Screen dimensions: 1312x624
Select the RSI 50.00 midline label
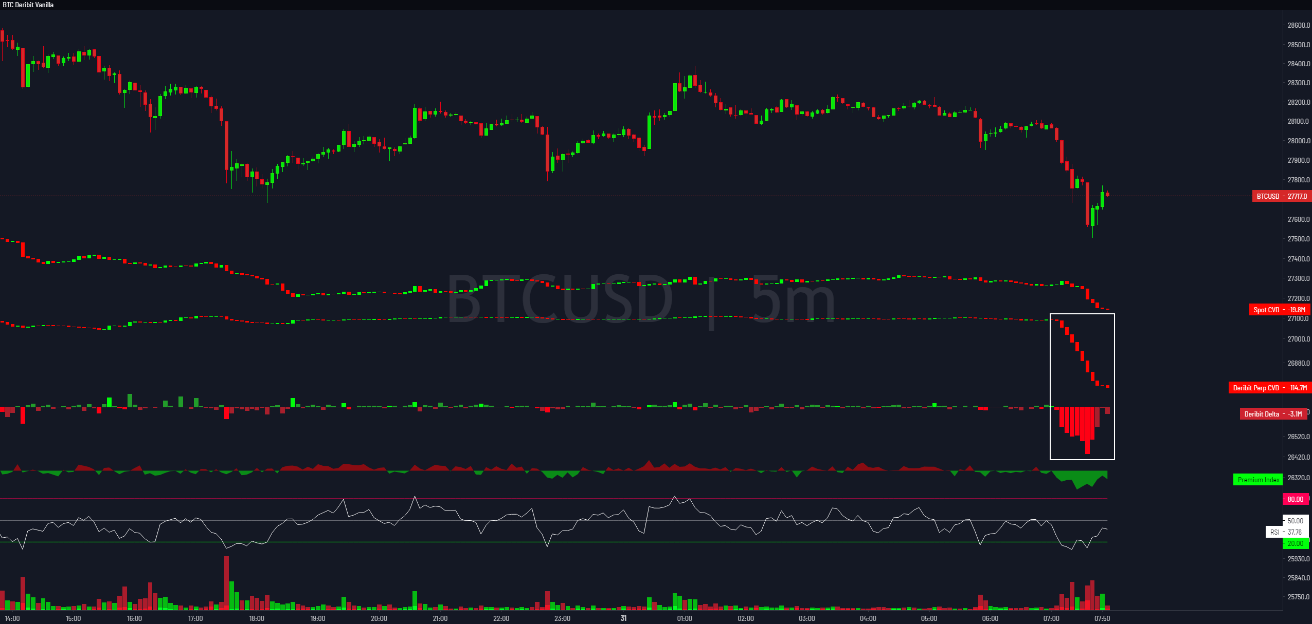coord(1296,521)
